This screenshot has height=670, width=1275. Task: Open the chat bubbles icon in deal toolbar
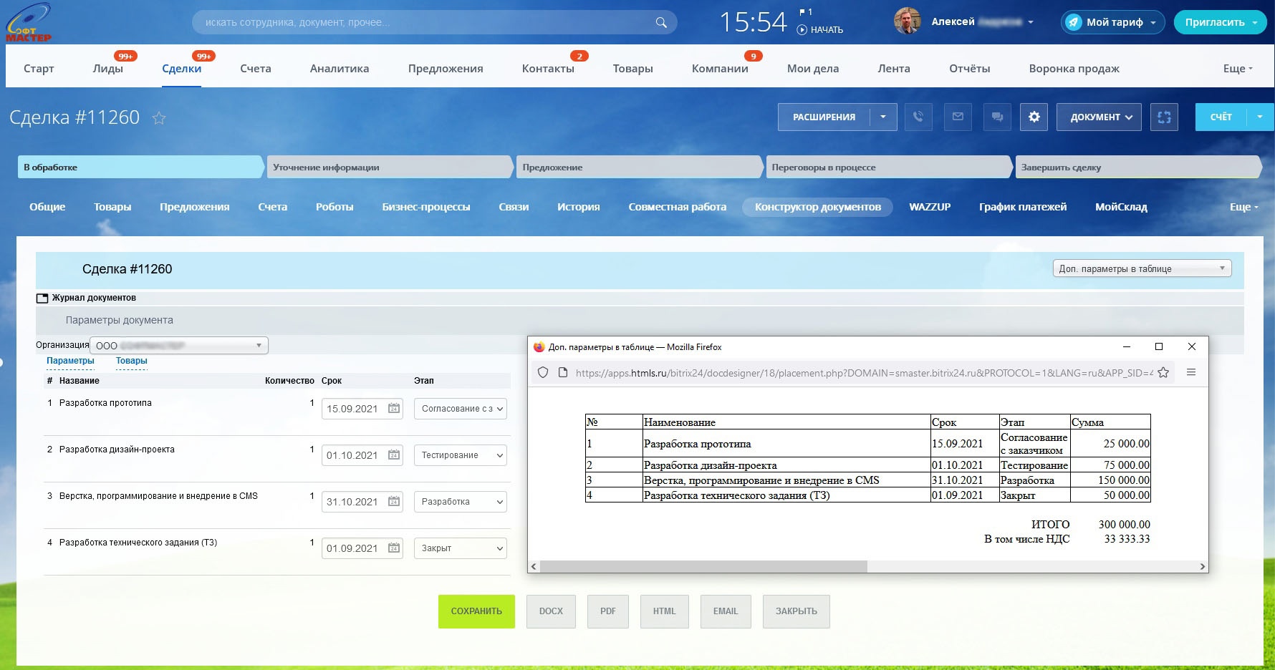tap(997, 117)
